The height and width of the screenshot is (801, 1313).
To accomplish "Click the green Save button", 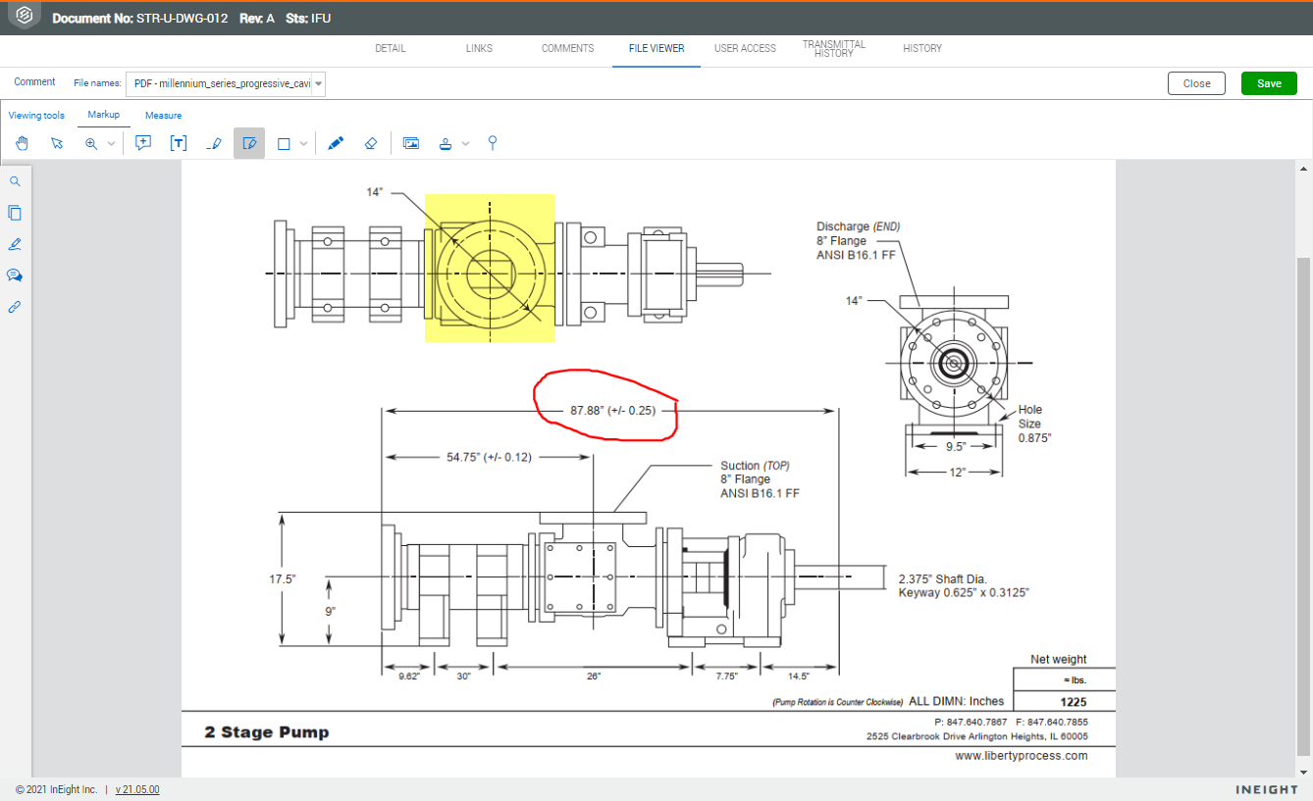I will tap(1269, 83).
